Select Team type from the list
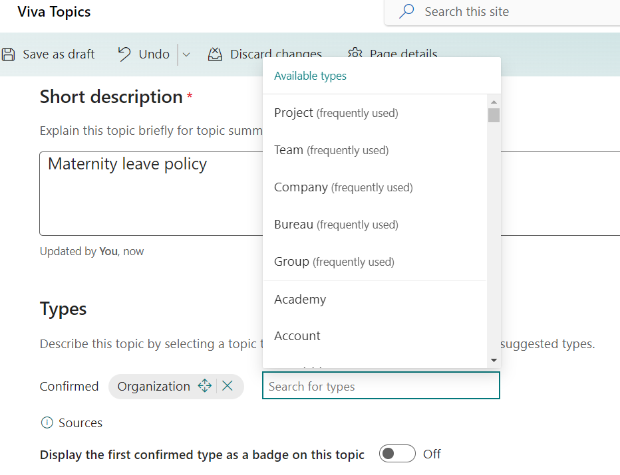This screenshot has height=475, width=620. click(375, 150)
